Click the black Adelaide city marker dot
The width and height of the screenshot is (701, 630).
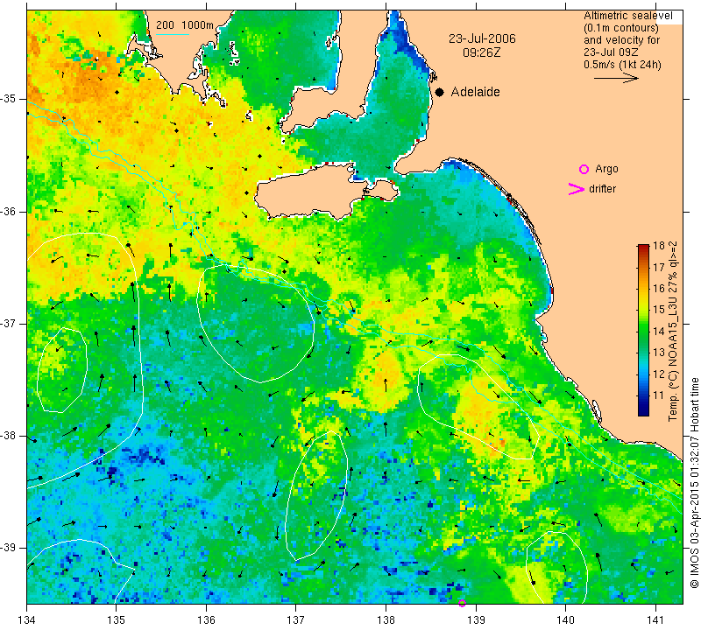tap(440, 92)
